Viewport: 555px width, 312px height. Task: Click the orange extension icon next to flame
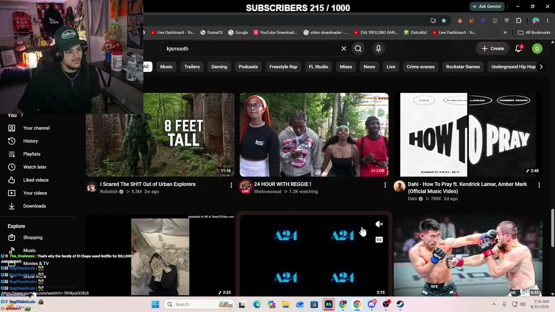tap(471, 20)
